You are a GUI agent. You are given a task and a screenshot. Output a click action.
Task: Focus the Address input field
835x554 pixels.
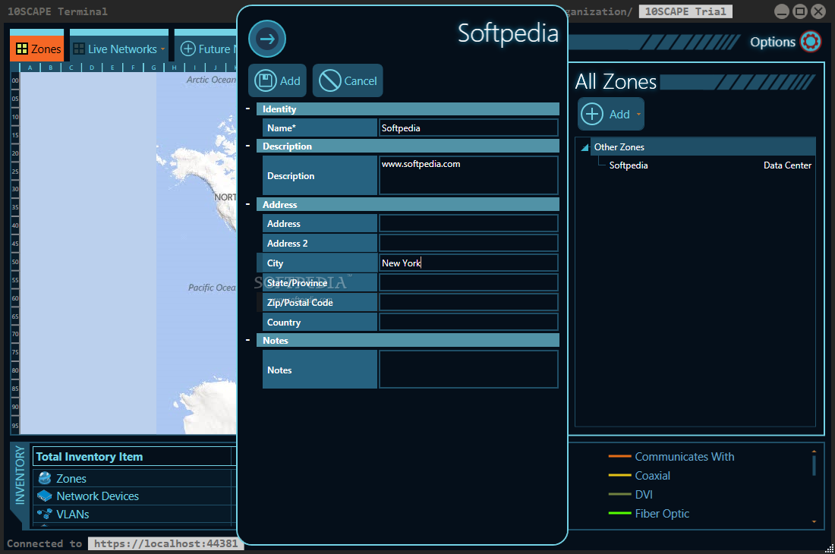(x=468, y=224)
